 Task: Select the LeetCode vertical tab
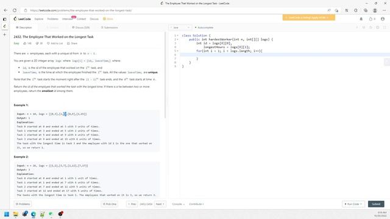[x=4, y=26]
